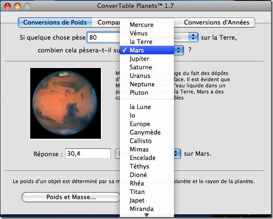This screenshot has width=273, height=219.
Task: Click the Réponse field showing 30,4
Action: coord(88,153)
